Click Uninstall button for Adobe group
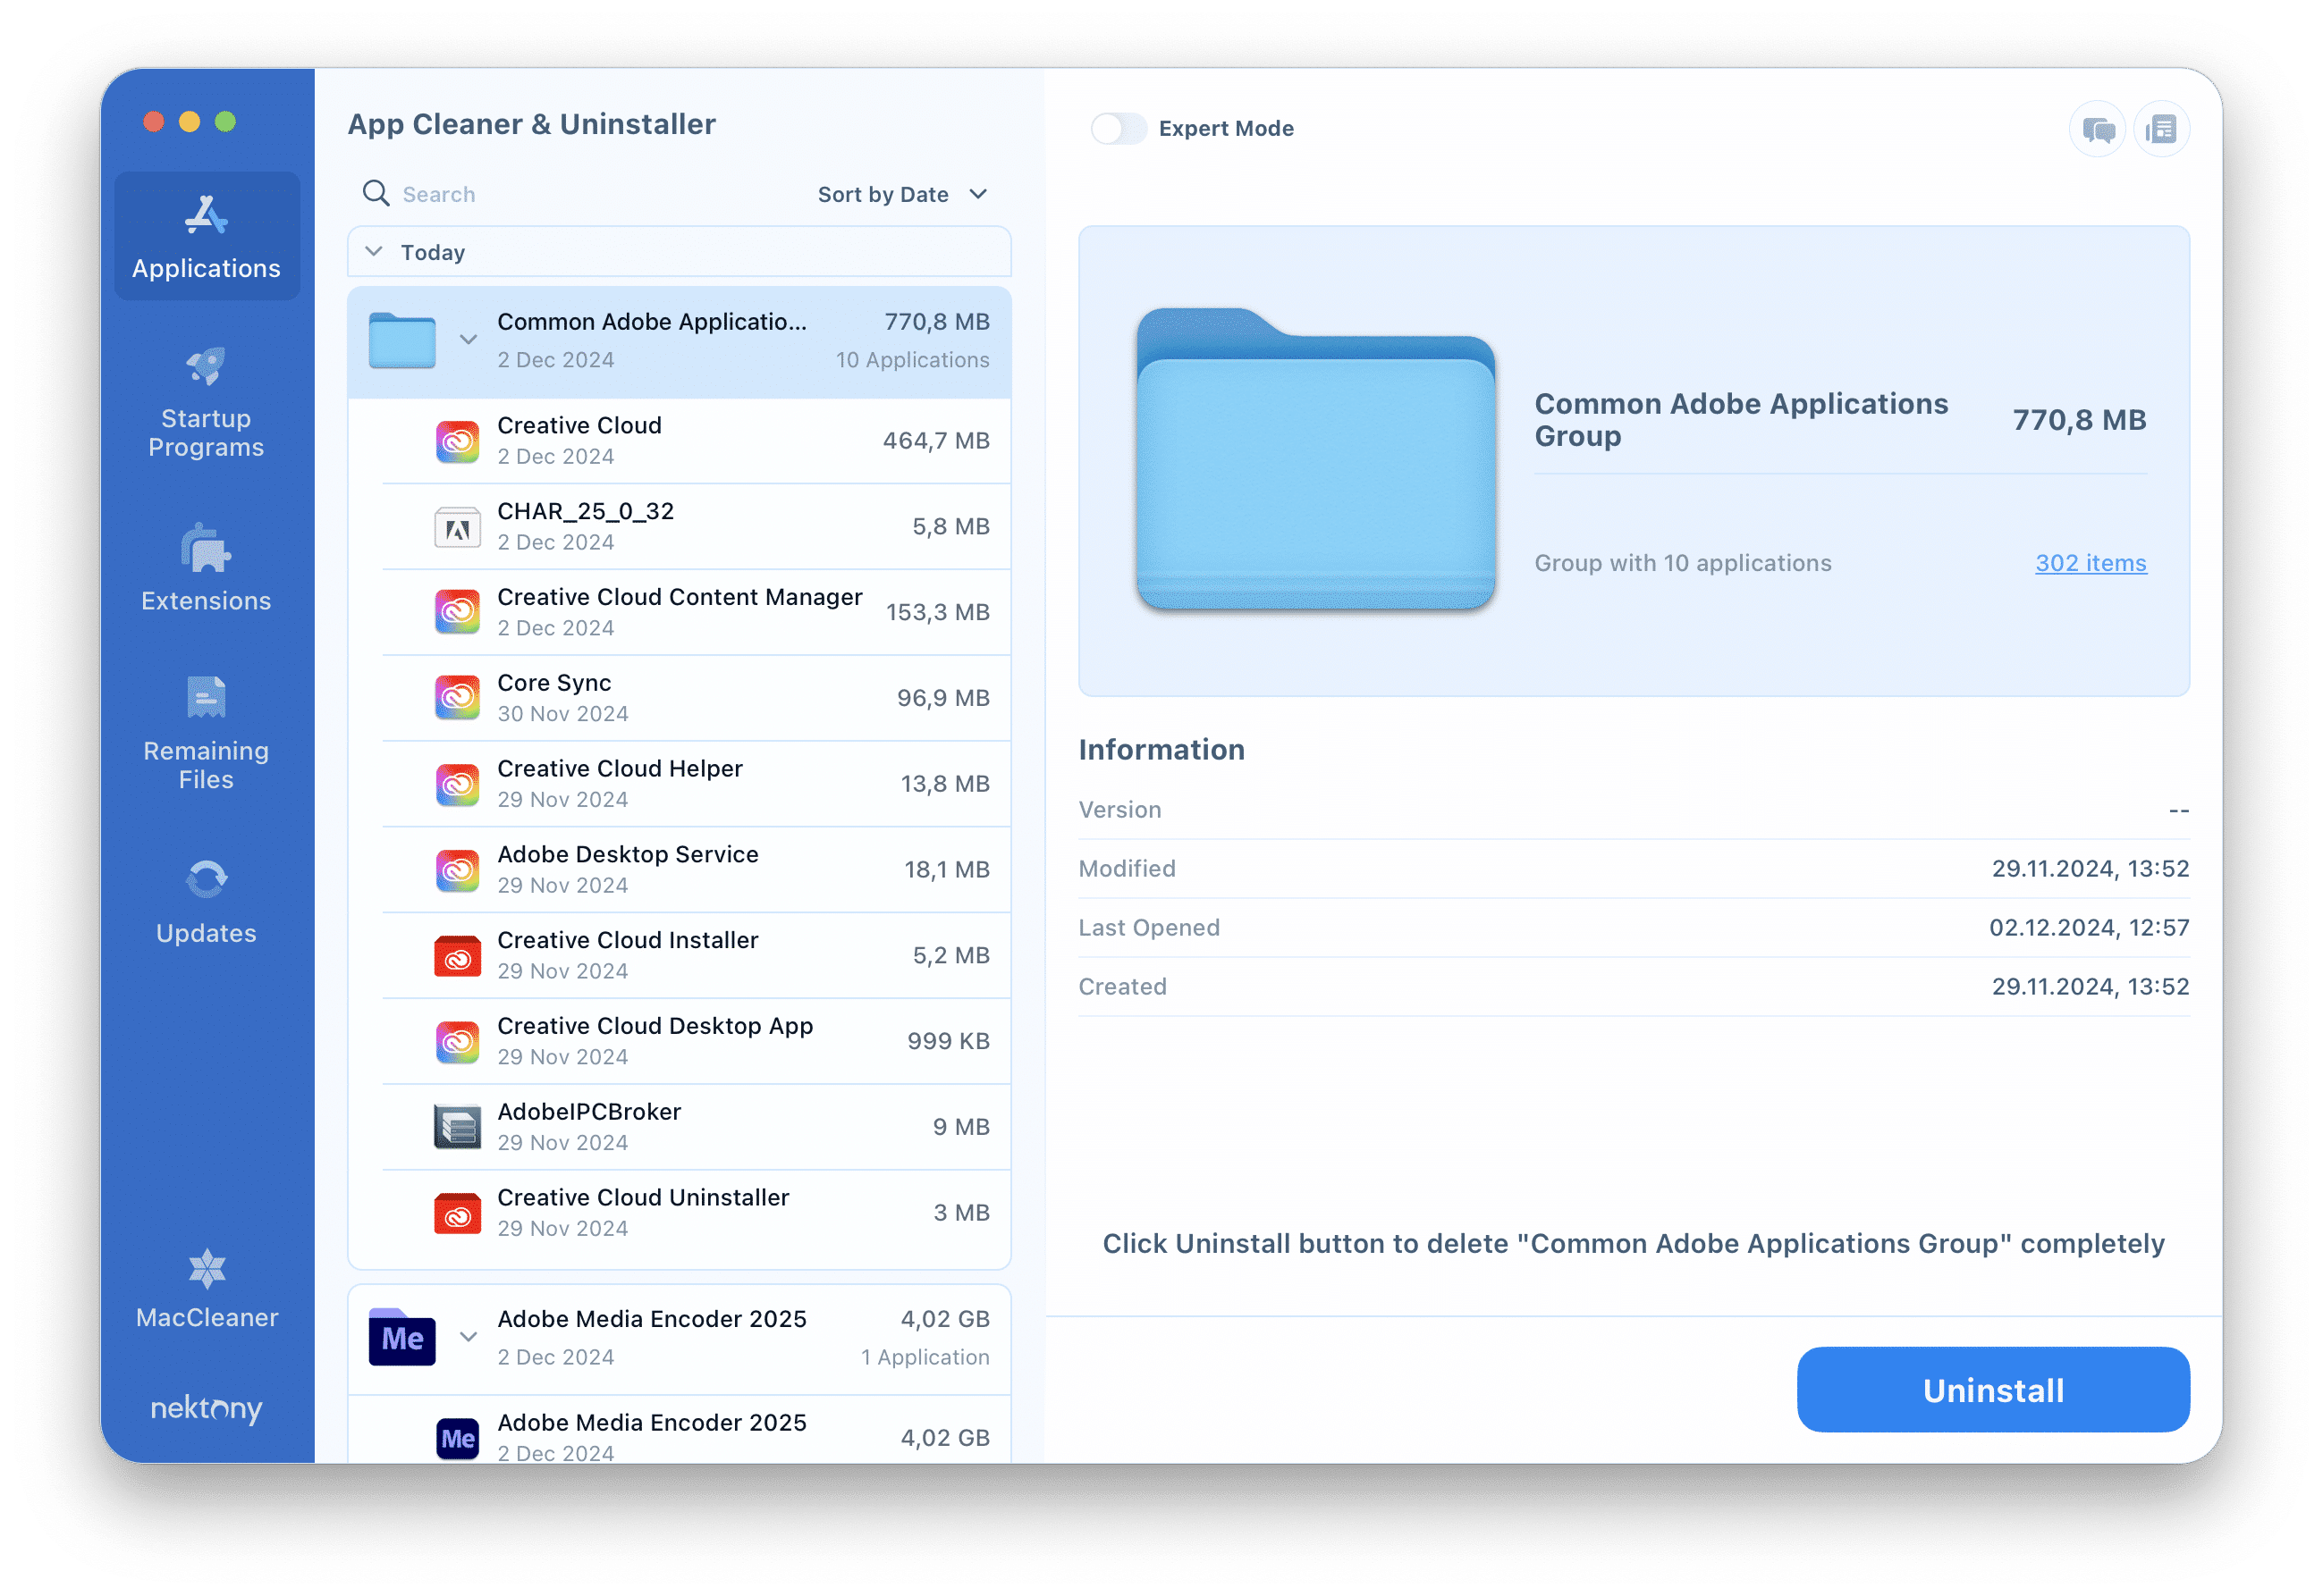This screenshot has width=2323, height=1596. pyautogui.click(x=1991, y=1390)
